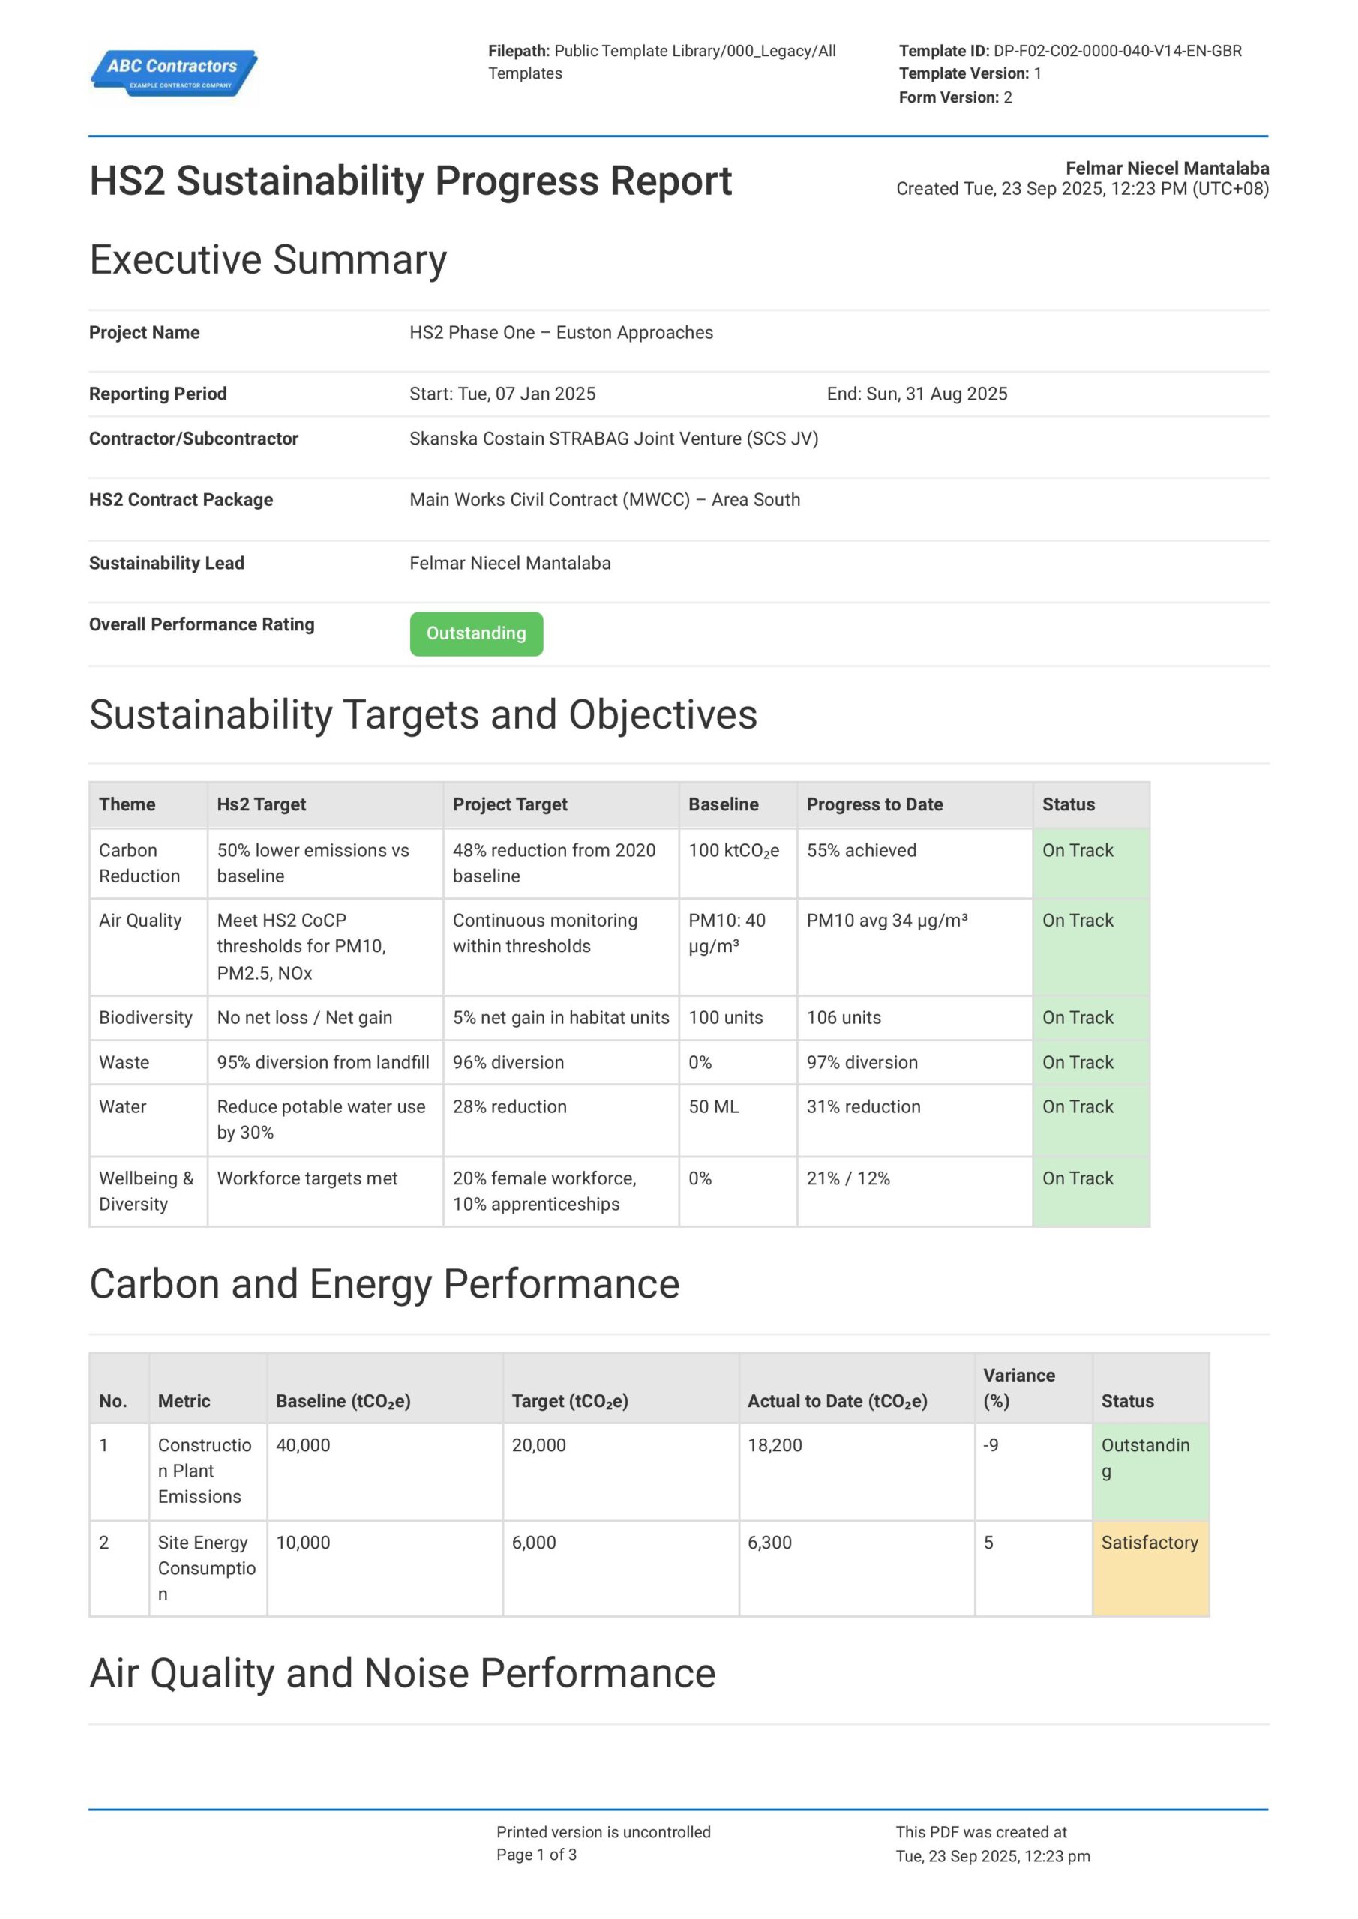Click the Filepath text in the header
Screen dimensions: 1358x1919
661,62
